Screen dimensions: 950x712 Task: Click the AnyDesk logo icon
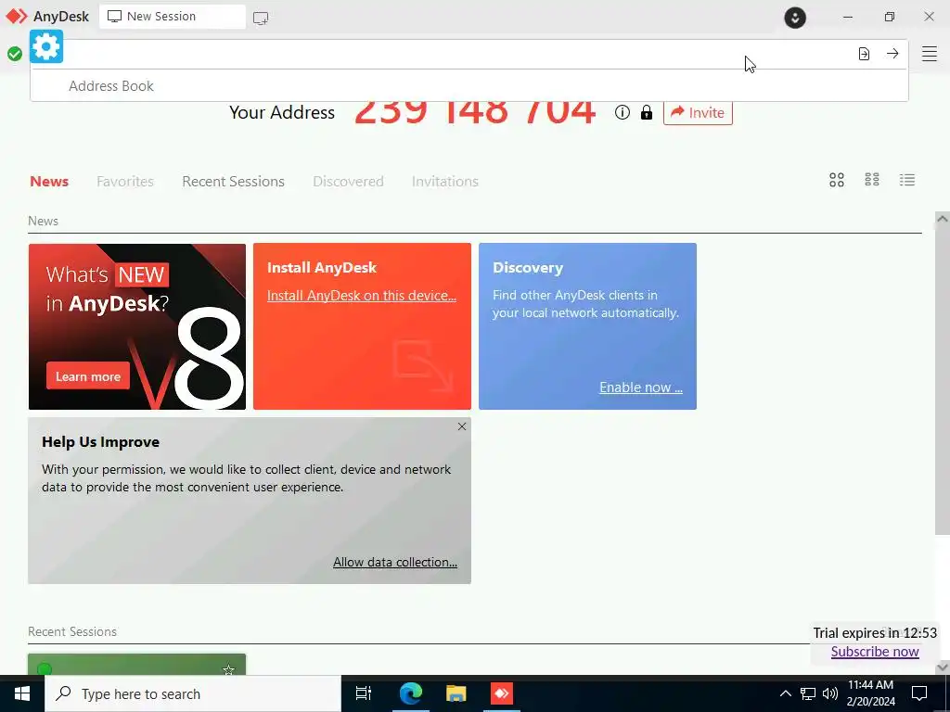(x=17, y=17)
